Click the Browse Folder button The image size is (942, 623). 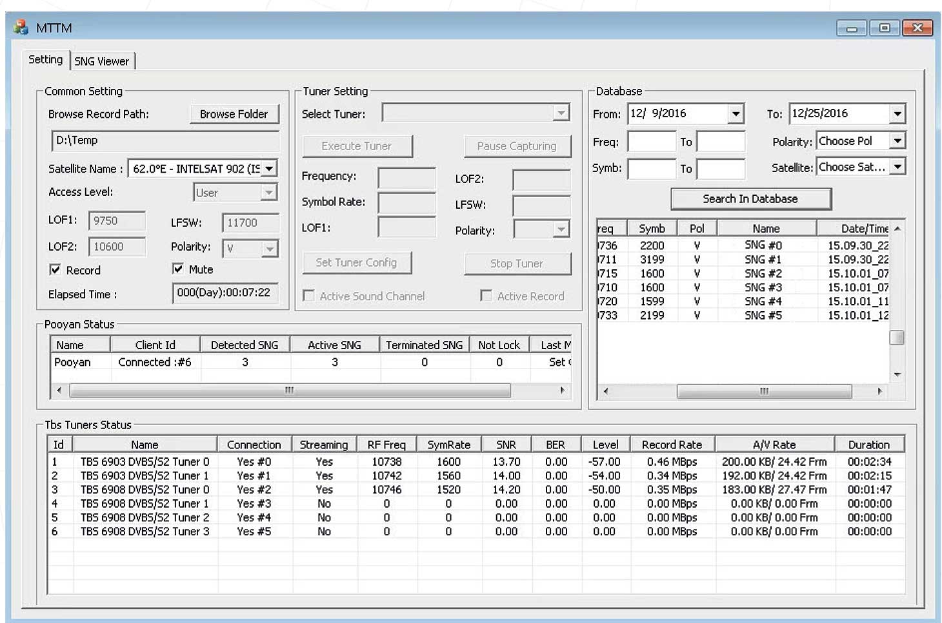(x=234, y=114)
